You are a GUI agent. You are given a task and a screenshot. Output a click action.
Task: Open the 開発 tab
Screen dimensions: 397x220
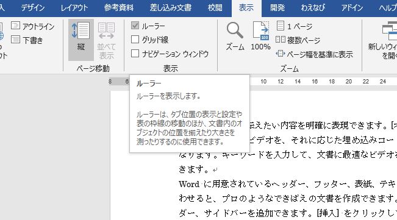pyautogui.click(x=277, y=7)
